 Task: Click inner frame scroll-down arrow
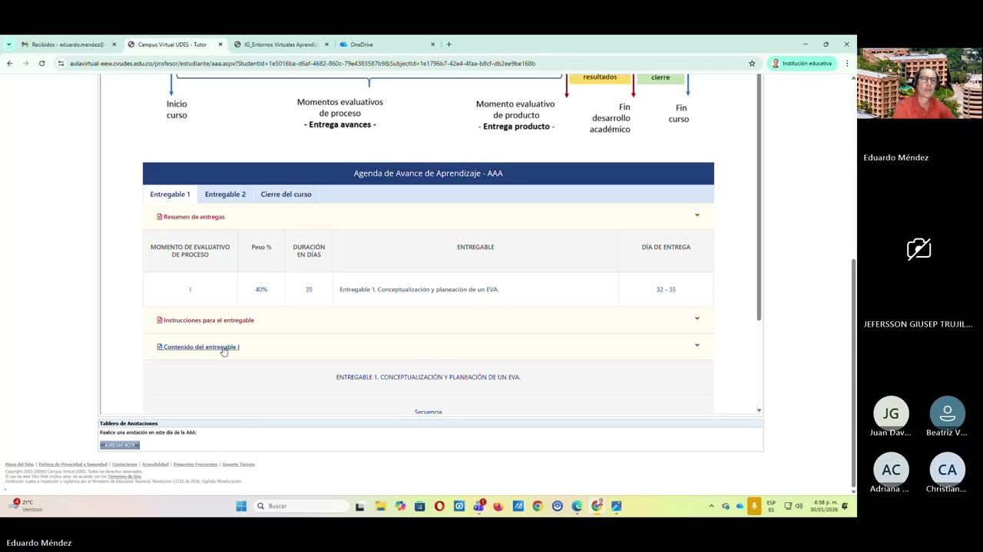point(759,411)
